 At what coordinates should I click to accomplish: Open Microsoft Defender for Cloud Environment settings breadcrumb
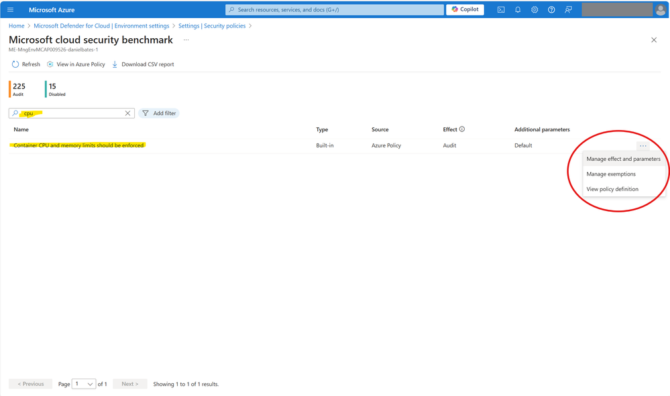pos(101,25)
